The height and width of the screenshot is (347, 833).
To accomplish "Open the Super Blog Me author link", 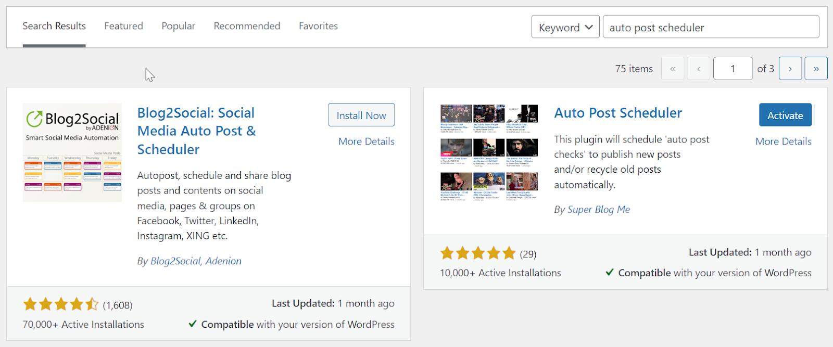I will pyautogui.click(x=599, y=210).
